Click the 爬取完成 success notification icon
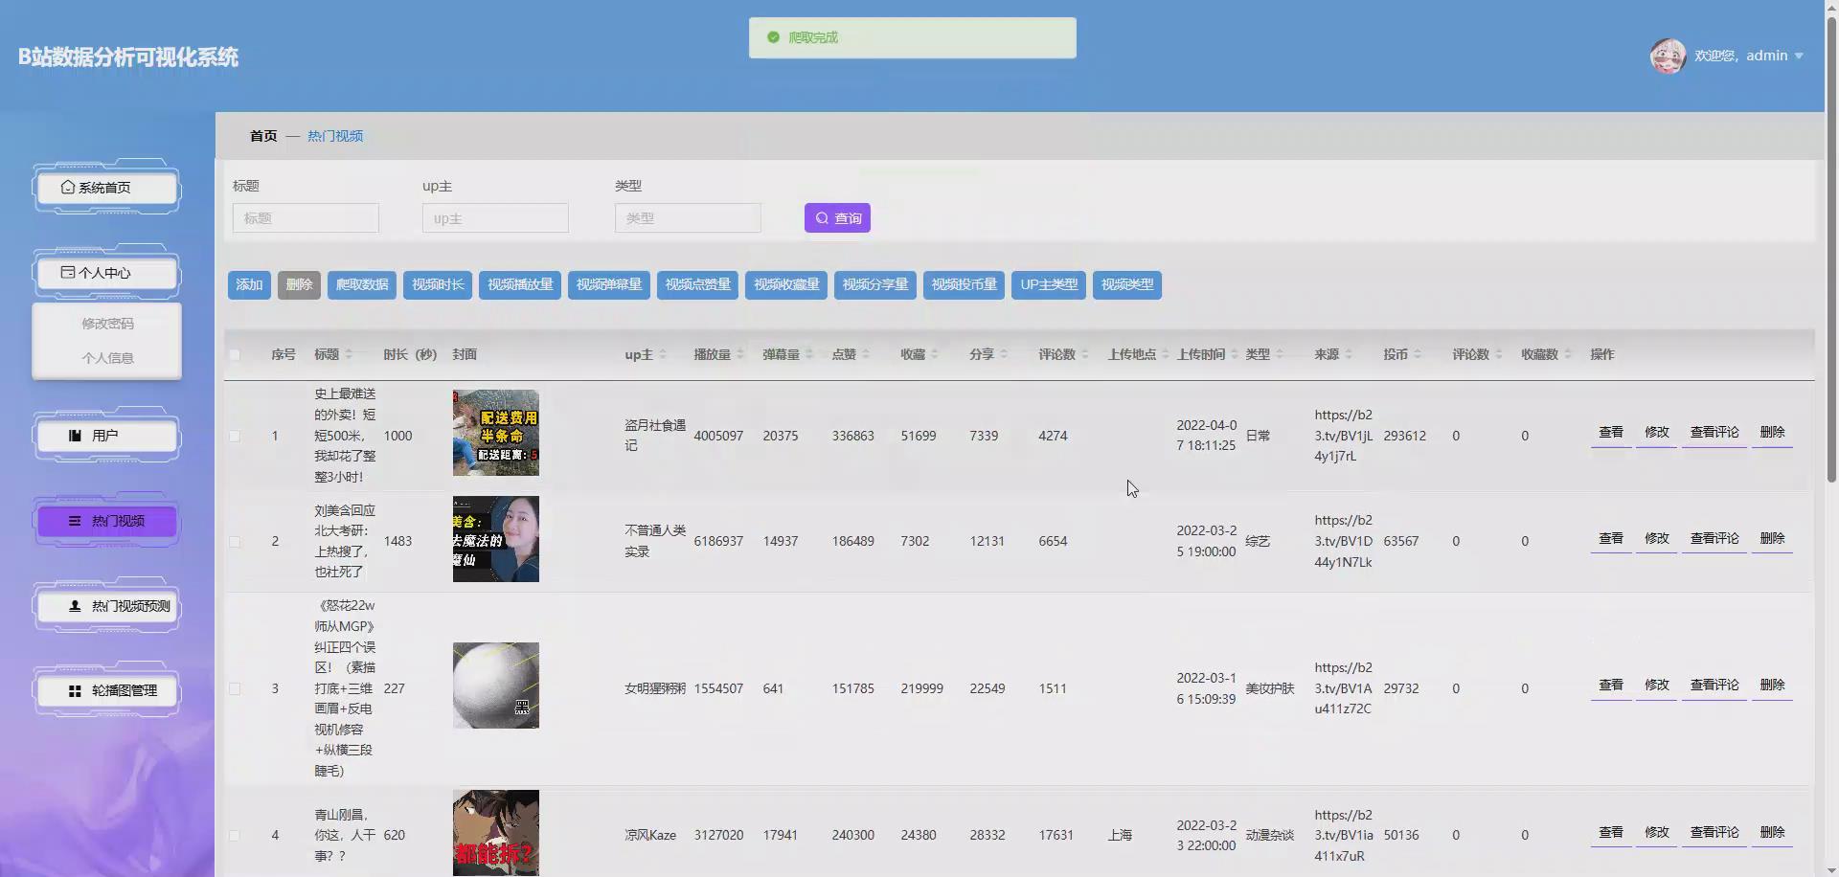Image resolution: width=1839 pixels, height=877 pixels. pyautogui.click(x=773, y=37)
